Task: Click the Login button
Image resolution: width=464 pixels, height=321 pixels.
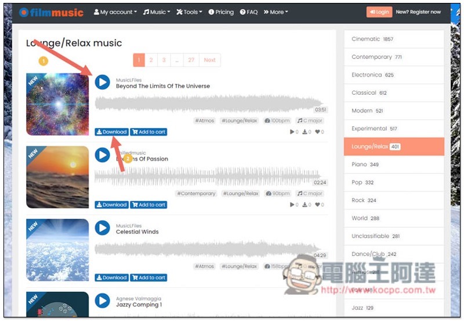Action: (379, 12)
